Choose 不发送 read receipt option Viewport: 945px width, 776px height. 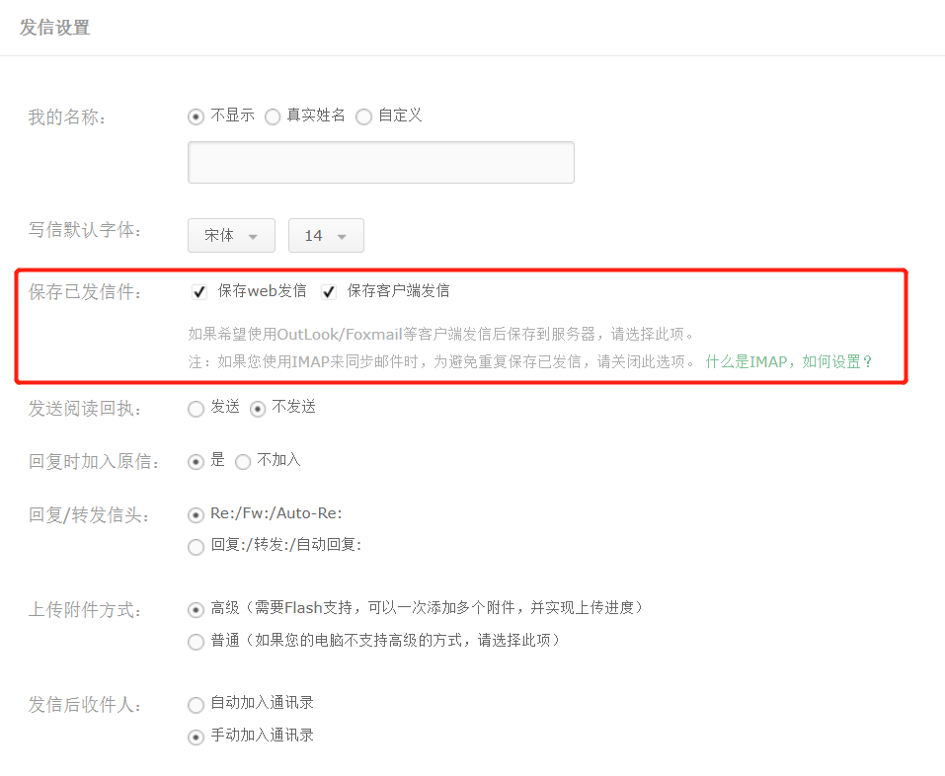tap(258, 409)
